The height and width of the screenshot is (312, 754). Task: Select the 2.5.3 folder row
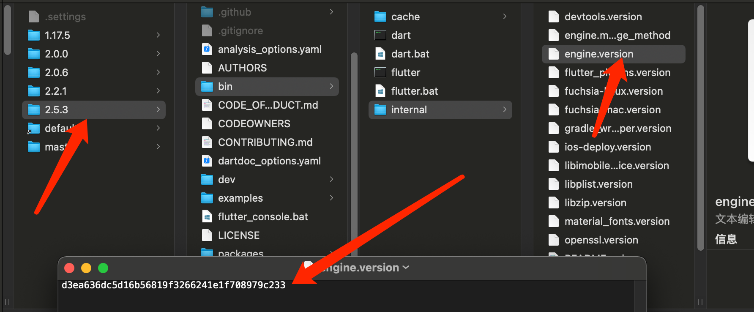[94, 109]
